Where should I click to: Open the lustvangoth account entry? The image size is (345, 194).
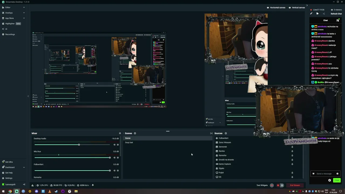coord(9,185)
